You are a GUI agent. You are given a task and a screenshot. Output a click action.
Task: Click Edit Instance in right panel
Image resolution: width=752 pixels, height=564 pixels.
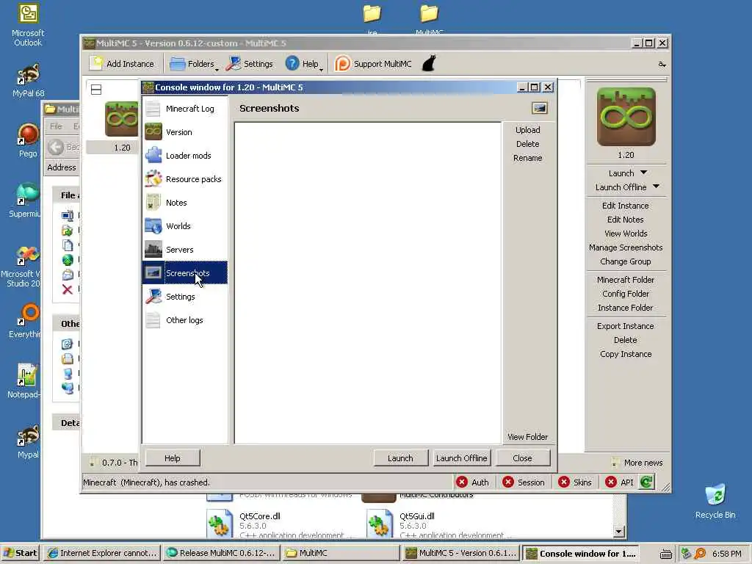(626, 206)
